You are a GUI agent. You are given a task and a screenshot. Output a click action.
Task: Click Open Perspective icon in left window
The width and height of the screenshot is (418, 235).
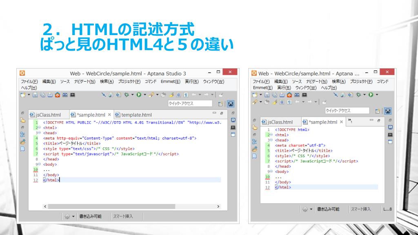tap(220, 104)
